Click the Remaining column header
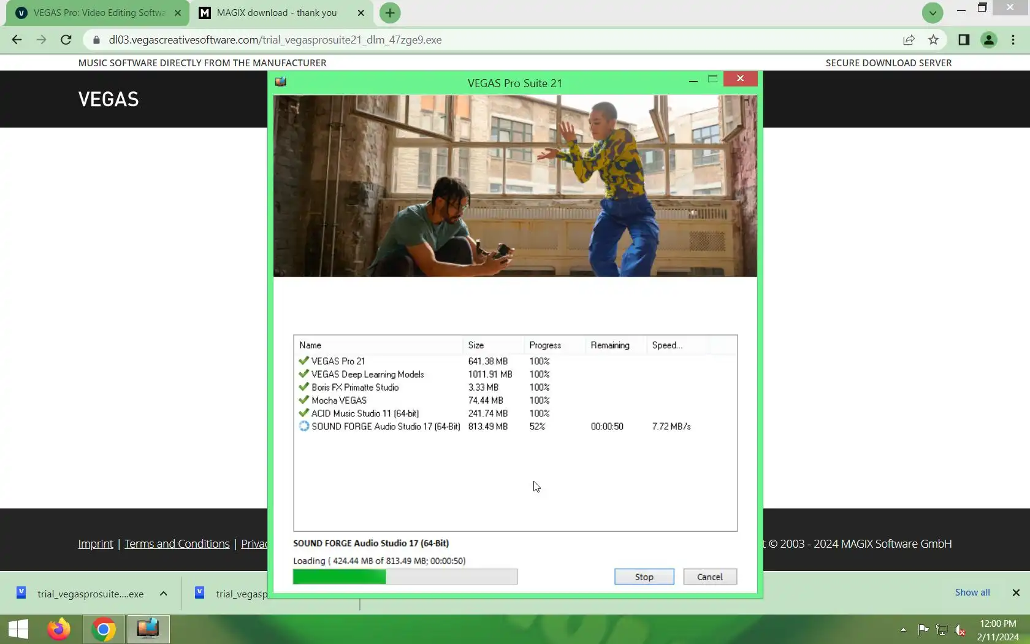This screenshot has width=1030, height=644. (x=616, y=345)
